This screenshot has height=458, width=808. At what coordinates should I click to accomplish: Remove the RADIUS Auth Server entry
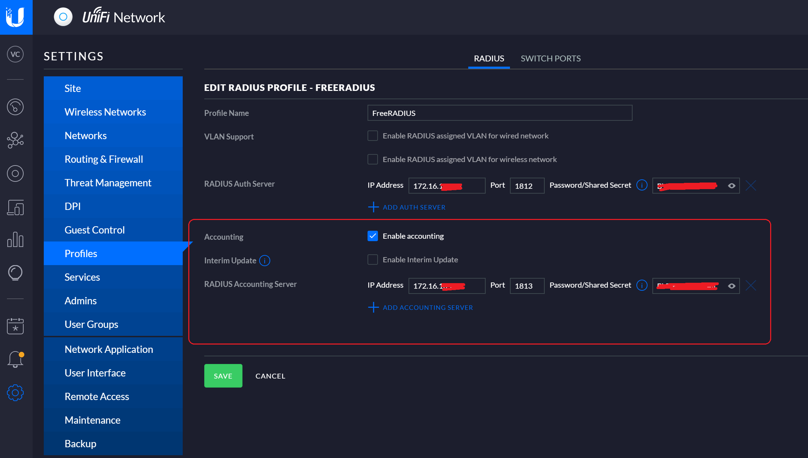(x=751, y=186)
